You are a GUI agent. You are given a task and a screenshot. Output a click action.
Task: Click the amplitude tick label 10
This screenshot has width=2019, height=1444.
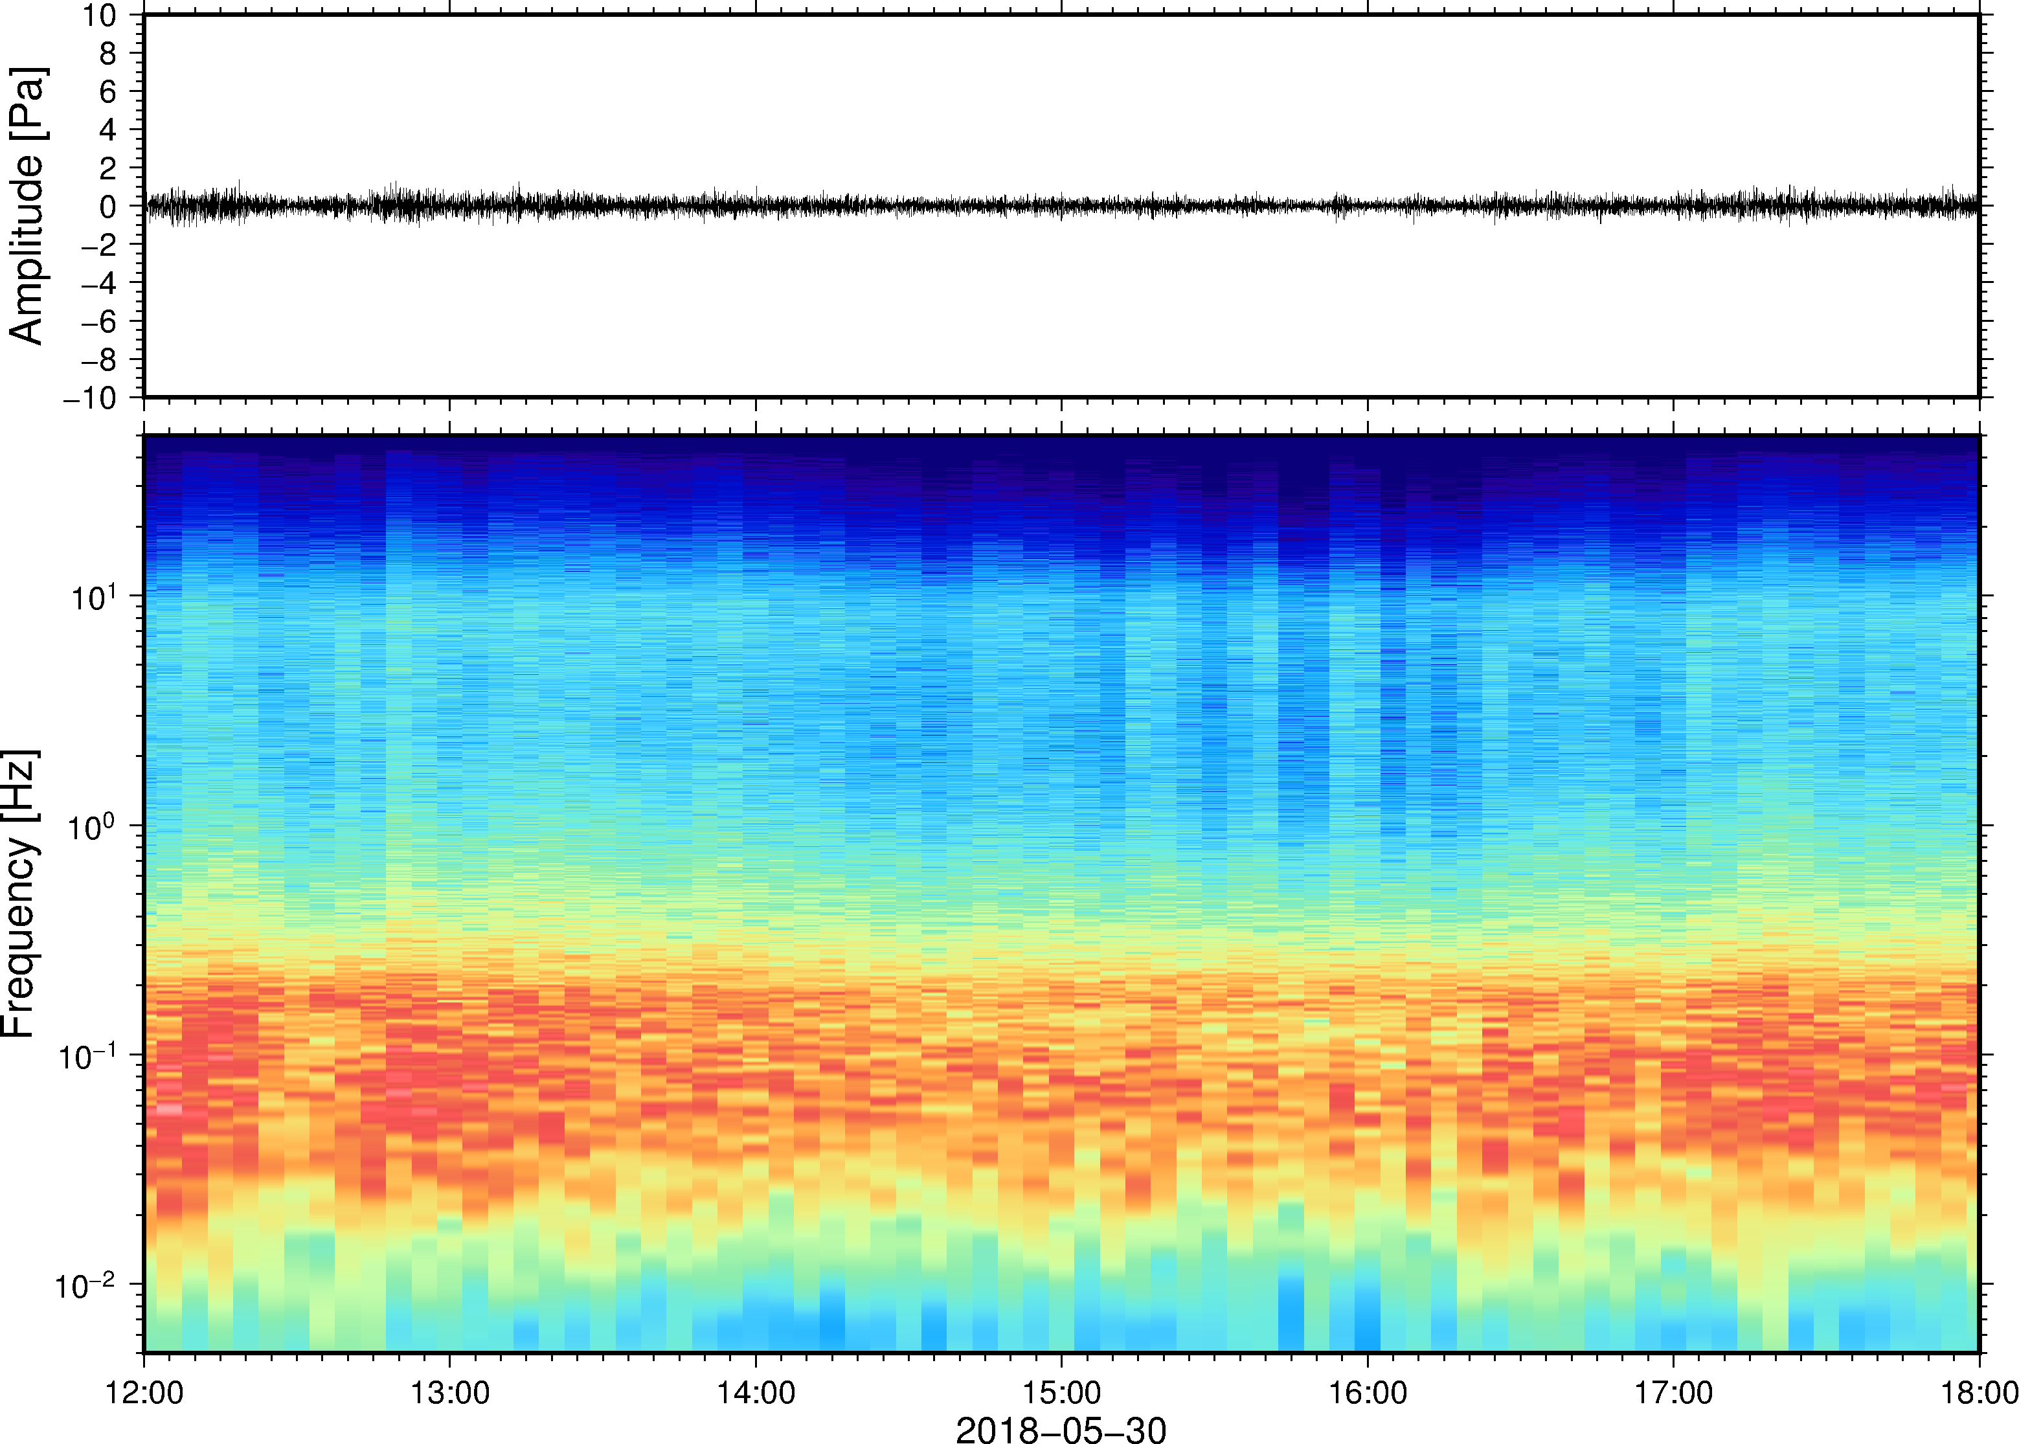(x=100, y=15)
